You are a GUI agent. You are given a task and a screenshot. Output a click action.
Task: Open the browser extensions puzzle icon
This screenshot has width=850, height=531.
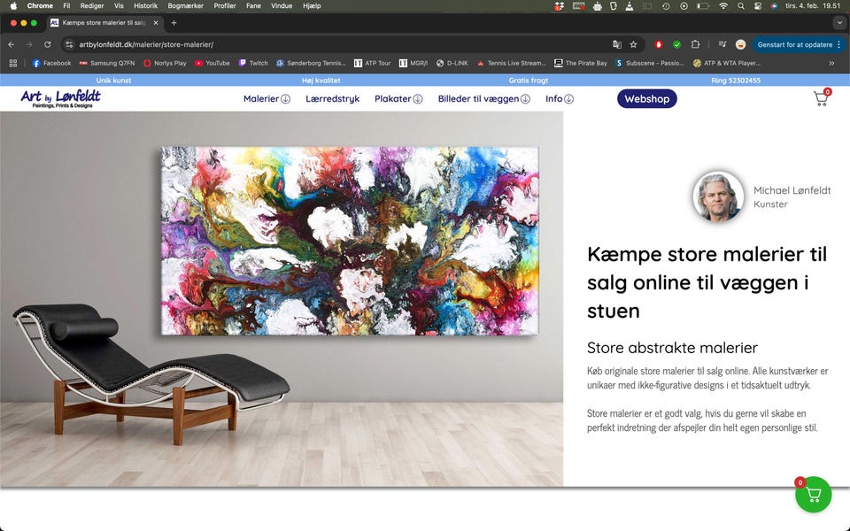696,44
